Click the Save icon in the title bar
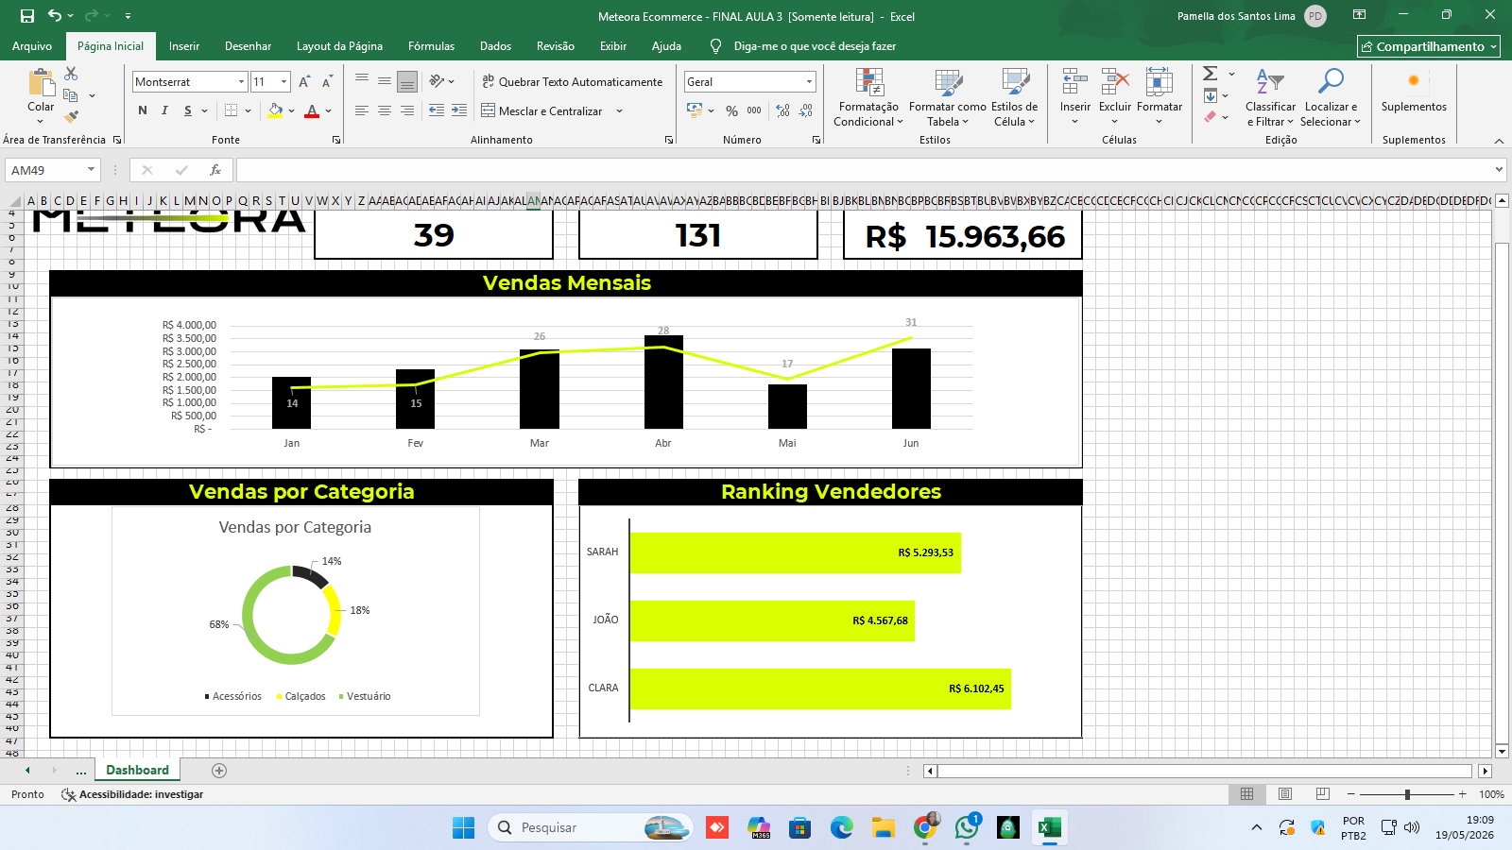 click(x=27, y=16)
